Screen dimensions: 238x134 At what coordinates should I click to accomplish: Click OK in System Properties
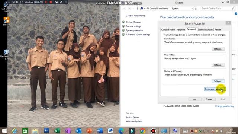point(195,99)
